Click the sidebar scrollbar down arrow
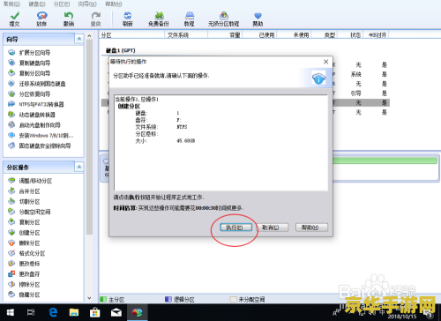441x321 pixels. (89, 298)
